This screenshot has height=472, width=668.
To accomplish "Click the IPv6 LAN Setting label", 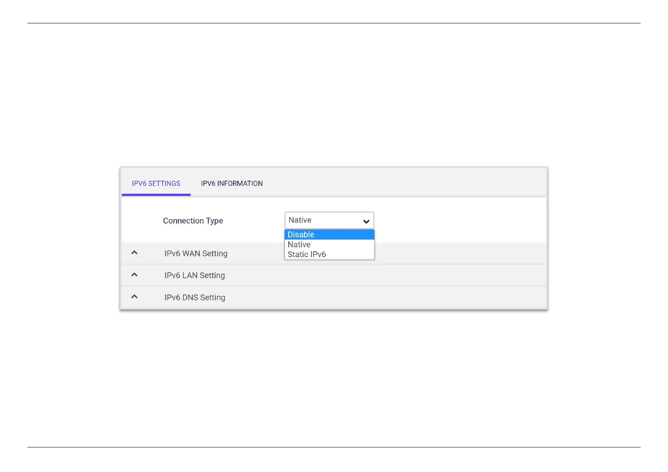I will tap(195, 275).
